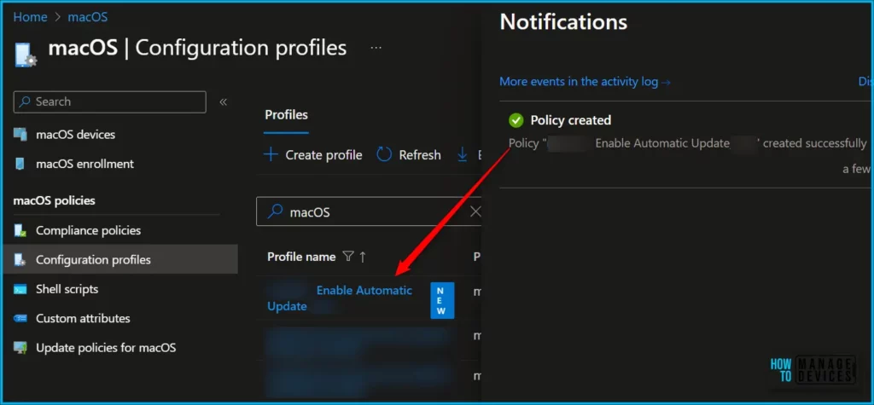Open the macOS breadcrumb link
Screen dimensions: 874x405
[88, 17]
